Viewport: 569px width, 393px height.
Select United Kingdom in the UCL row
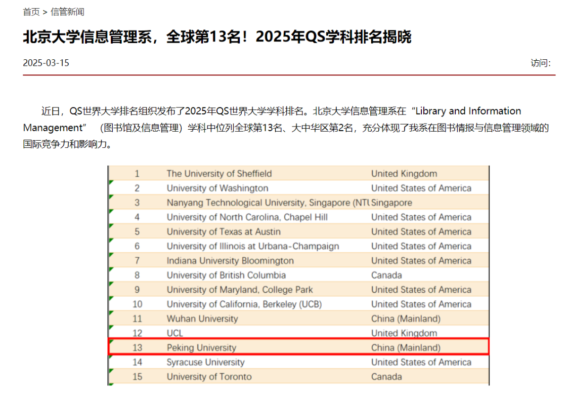point(404,333)
